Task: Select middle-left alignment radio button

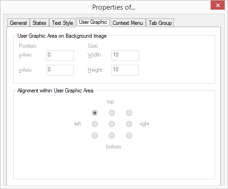Action: [95, 124]
